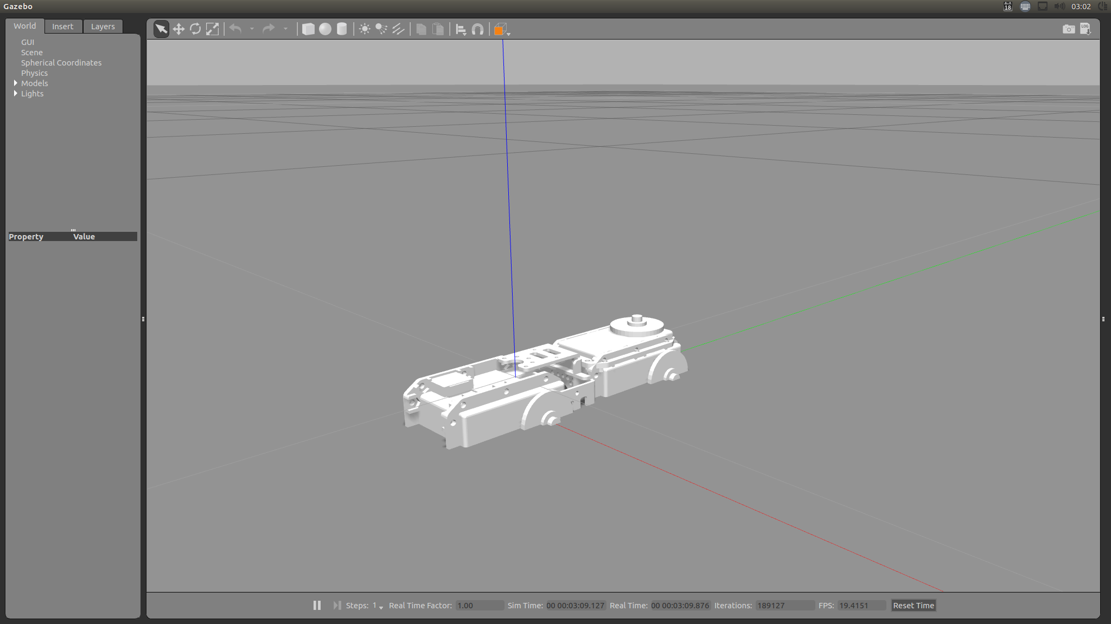Open the data log recorder
The height and width of the screenshot is (624, 1111).
[1085, 29]
